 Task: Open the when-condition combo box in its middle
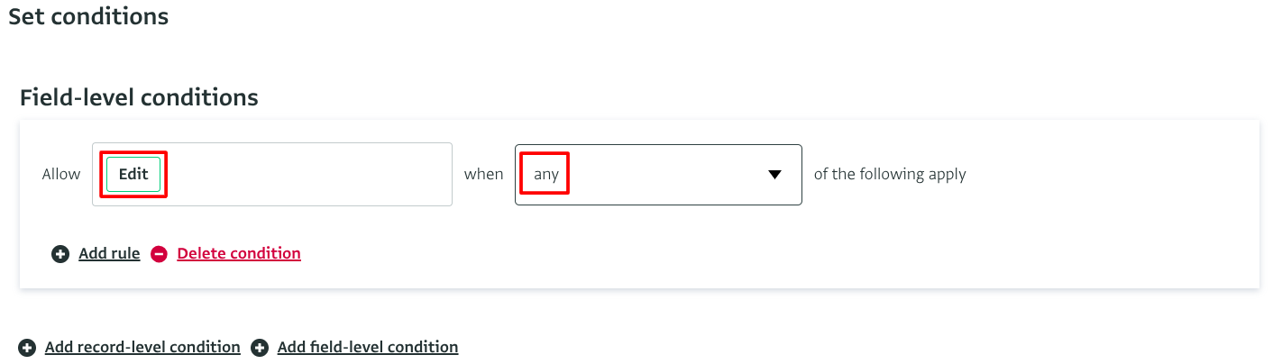(658, 175)
